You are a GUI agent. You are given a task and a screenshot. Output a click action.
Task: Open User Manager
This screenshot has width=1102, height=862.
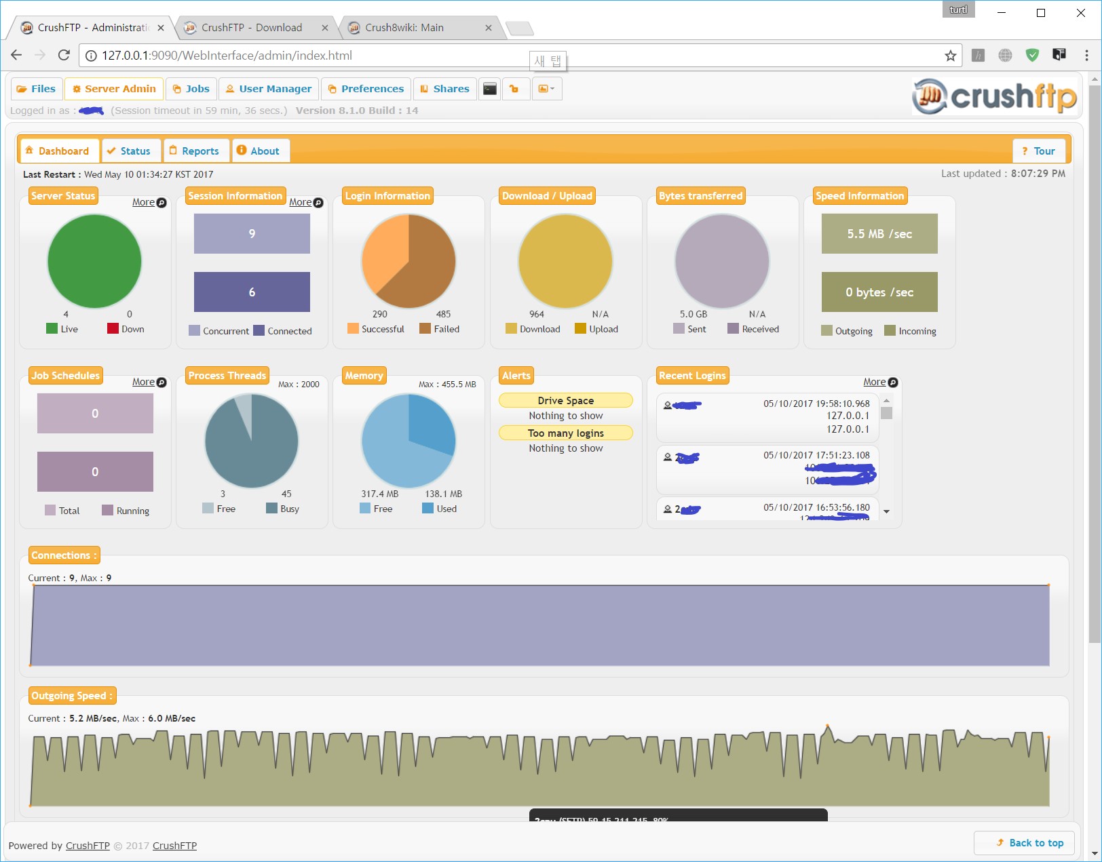coord(269,89)
